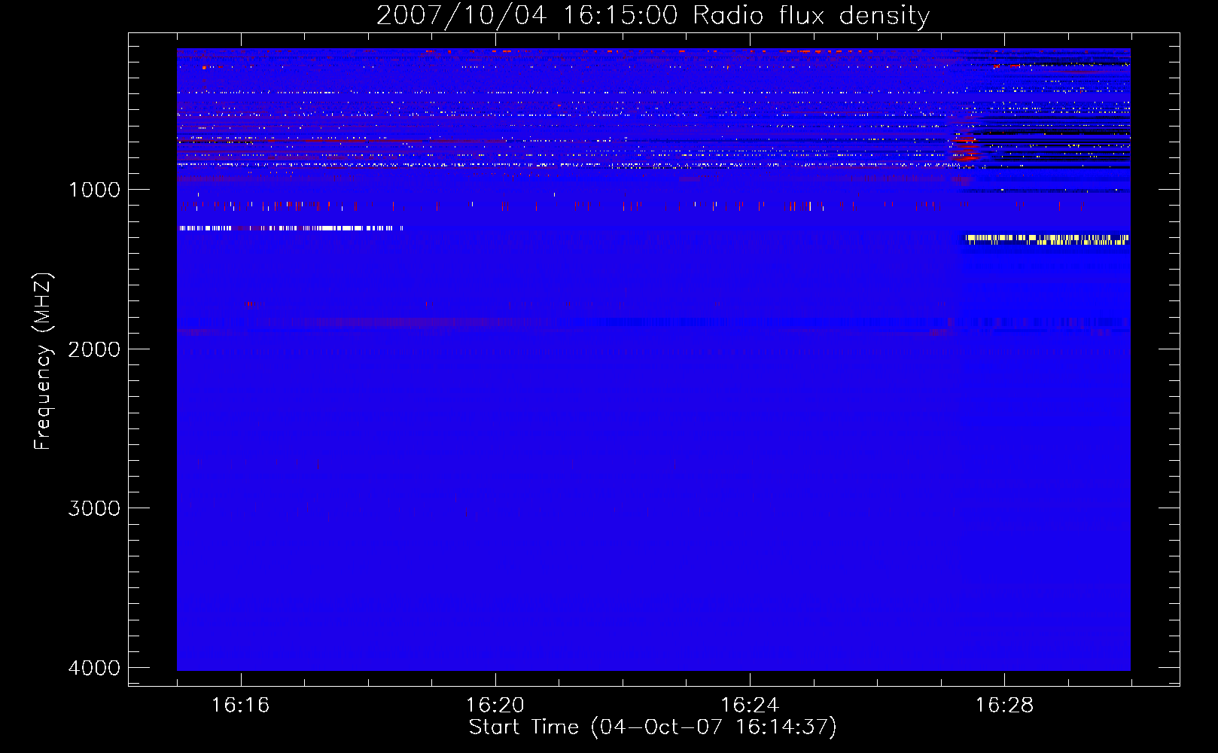Click the 2000 frequency tick label
This screenshot has height=753, width=1218.
(94, 349)
